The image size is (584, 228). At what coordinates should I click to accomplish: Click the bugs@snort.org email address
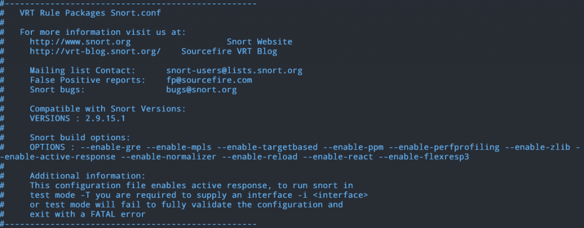pyautogui.click(x=201, y=90)
